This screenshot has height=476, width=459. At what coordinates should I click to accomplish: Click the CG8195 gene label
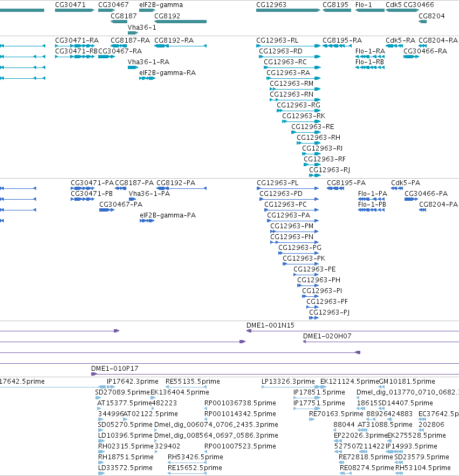click(335, 5)
